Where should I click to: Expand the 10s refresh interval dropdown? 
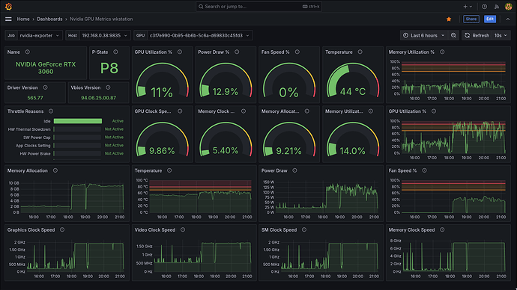point(501,36)
